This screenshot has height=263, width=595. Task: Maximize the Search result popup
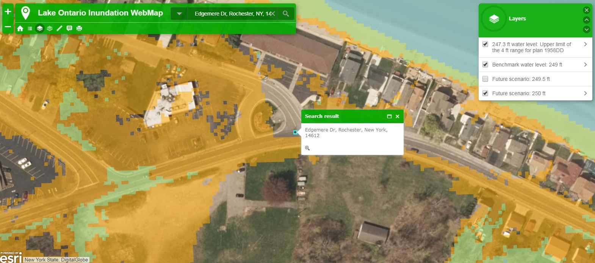389,116
